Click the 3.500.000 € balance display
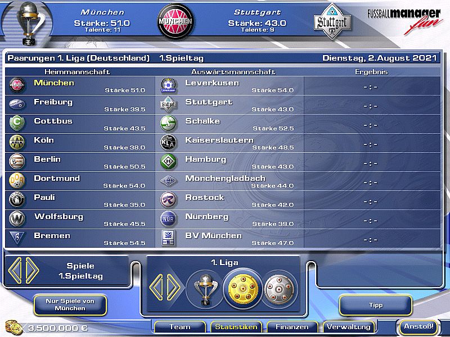 coord(58,328)
